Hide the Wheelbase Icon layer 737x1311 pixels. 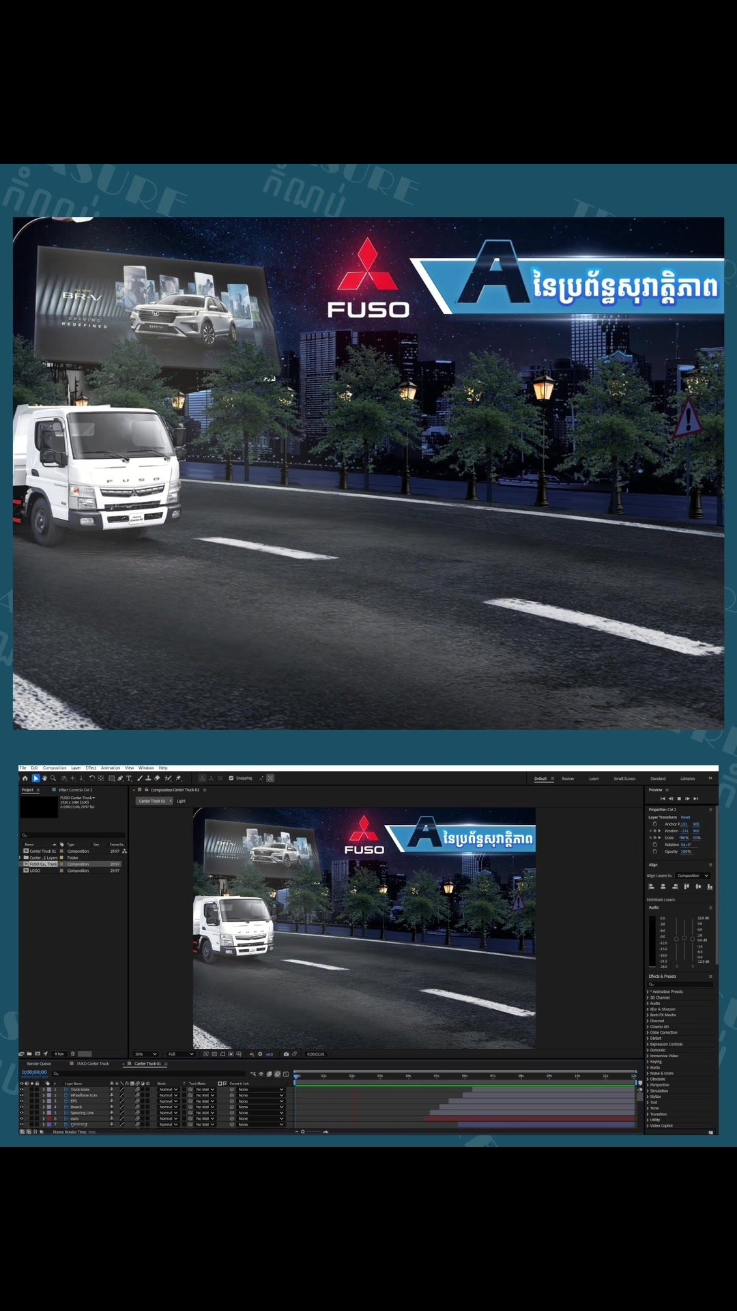(22, 1095)
